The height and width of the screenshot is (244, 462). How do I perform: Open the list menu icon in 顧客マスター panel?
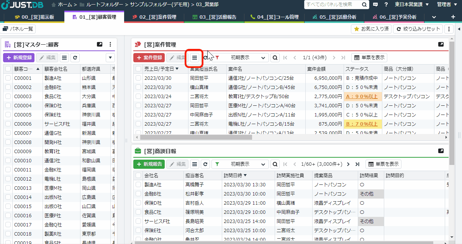coord(64,58)
